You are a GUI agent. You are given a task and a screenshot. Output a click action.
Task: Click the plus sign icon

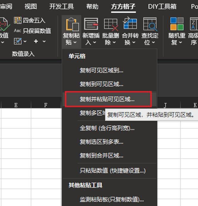pyautogui.click(x=36, y=41)
